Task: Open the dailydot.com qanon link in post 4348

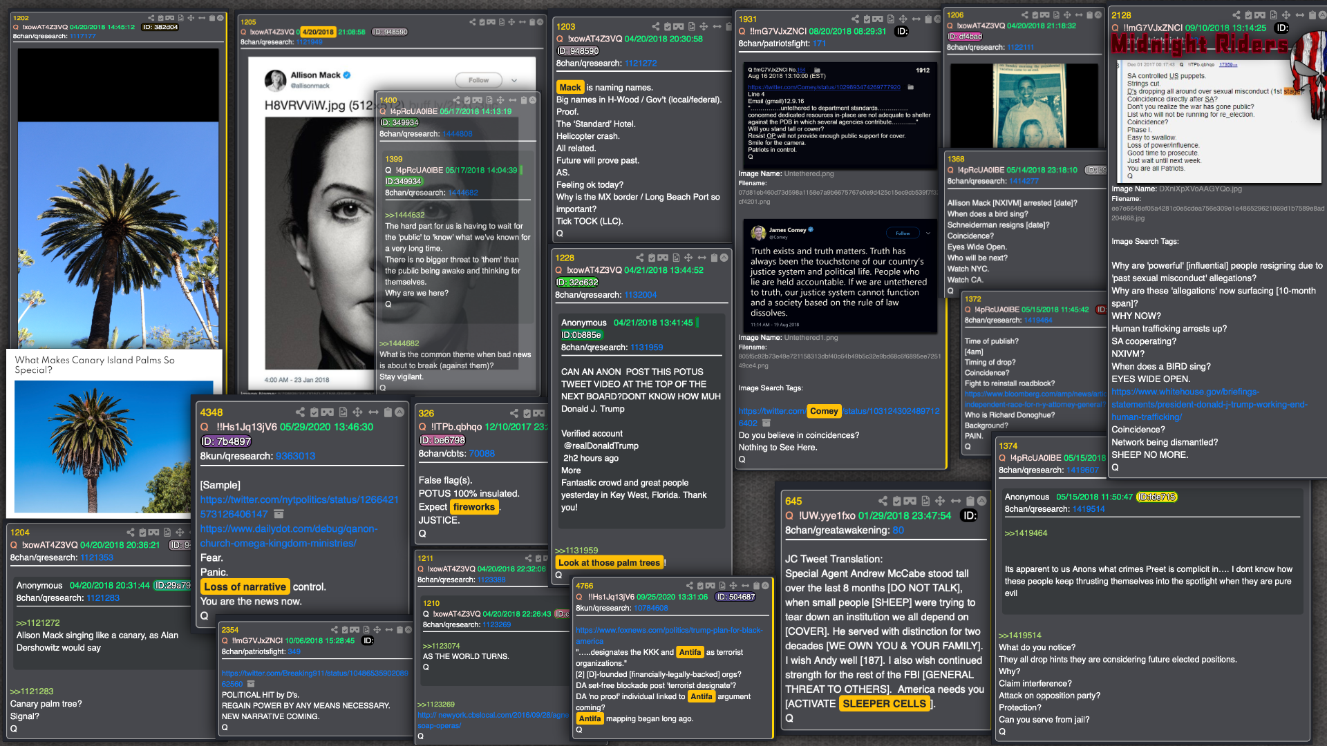Action: pyautogui.click(x=289, y=536)
